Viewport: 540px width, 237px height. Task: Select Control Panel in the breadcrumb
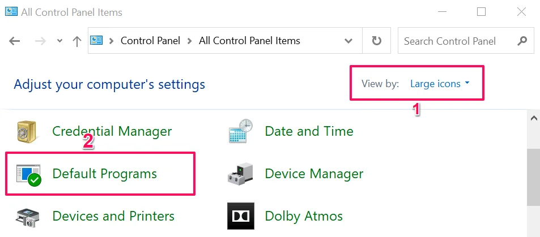[x=150, y=41]
